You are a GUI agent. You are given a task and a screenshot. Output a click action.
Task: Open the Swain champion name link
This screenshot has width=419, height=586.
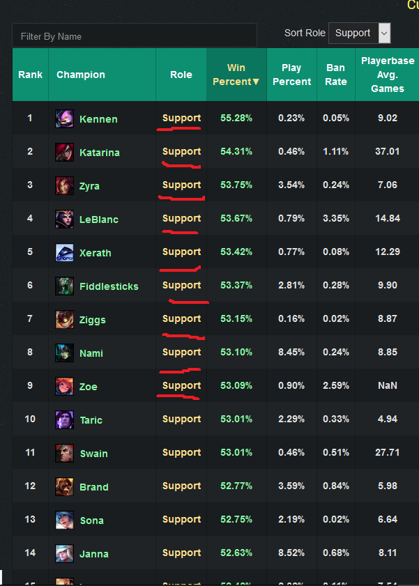tap(93, 454)
